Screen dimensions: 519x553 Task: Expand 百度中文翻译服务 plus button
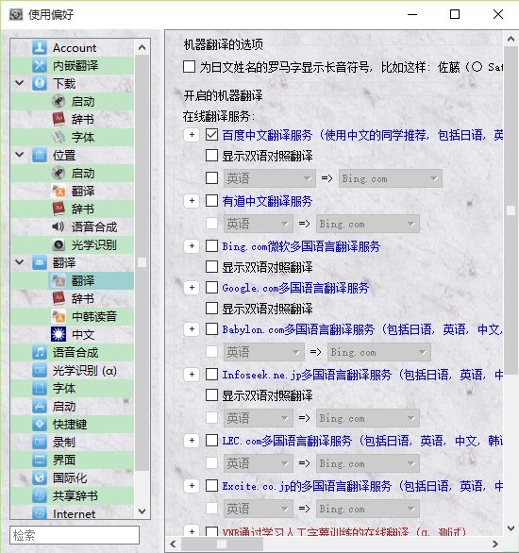(x=192, y=135)
